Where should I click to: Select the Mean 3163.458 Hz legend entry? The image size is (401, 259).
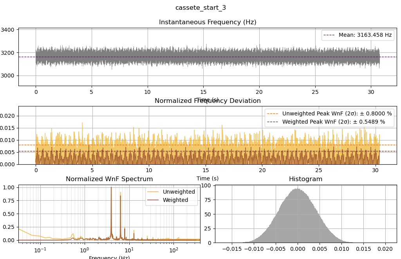click(x=358, y=35)
